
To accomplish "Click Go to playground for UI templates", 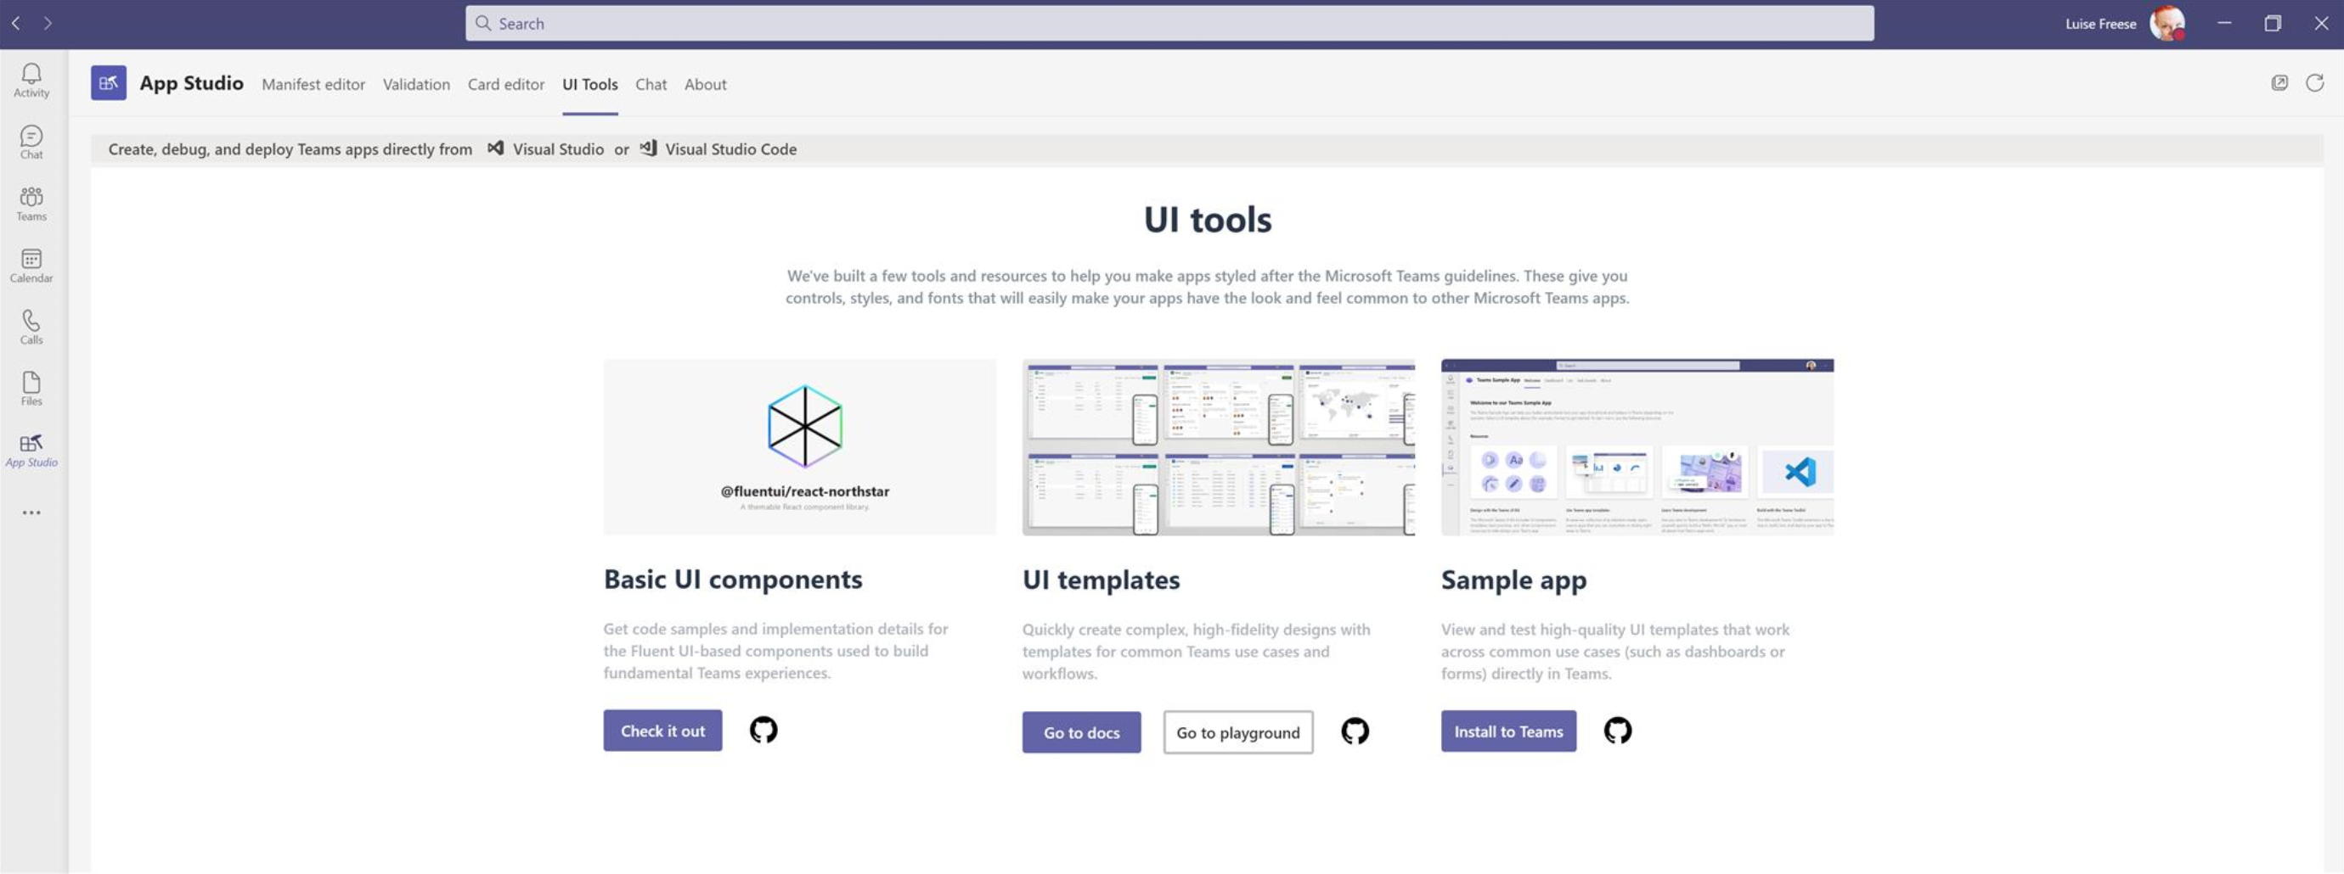I will tap(1237, 731).
